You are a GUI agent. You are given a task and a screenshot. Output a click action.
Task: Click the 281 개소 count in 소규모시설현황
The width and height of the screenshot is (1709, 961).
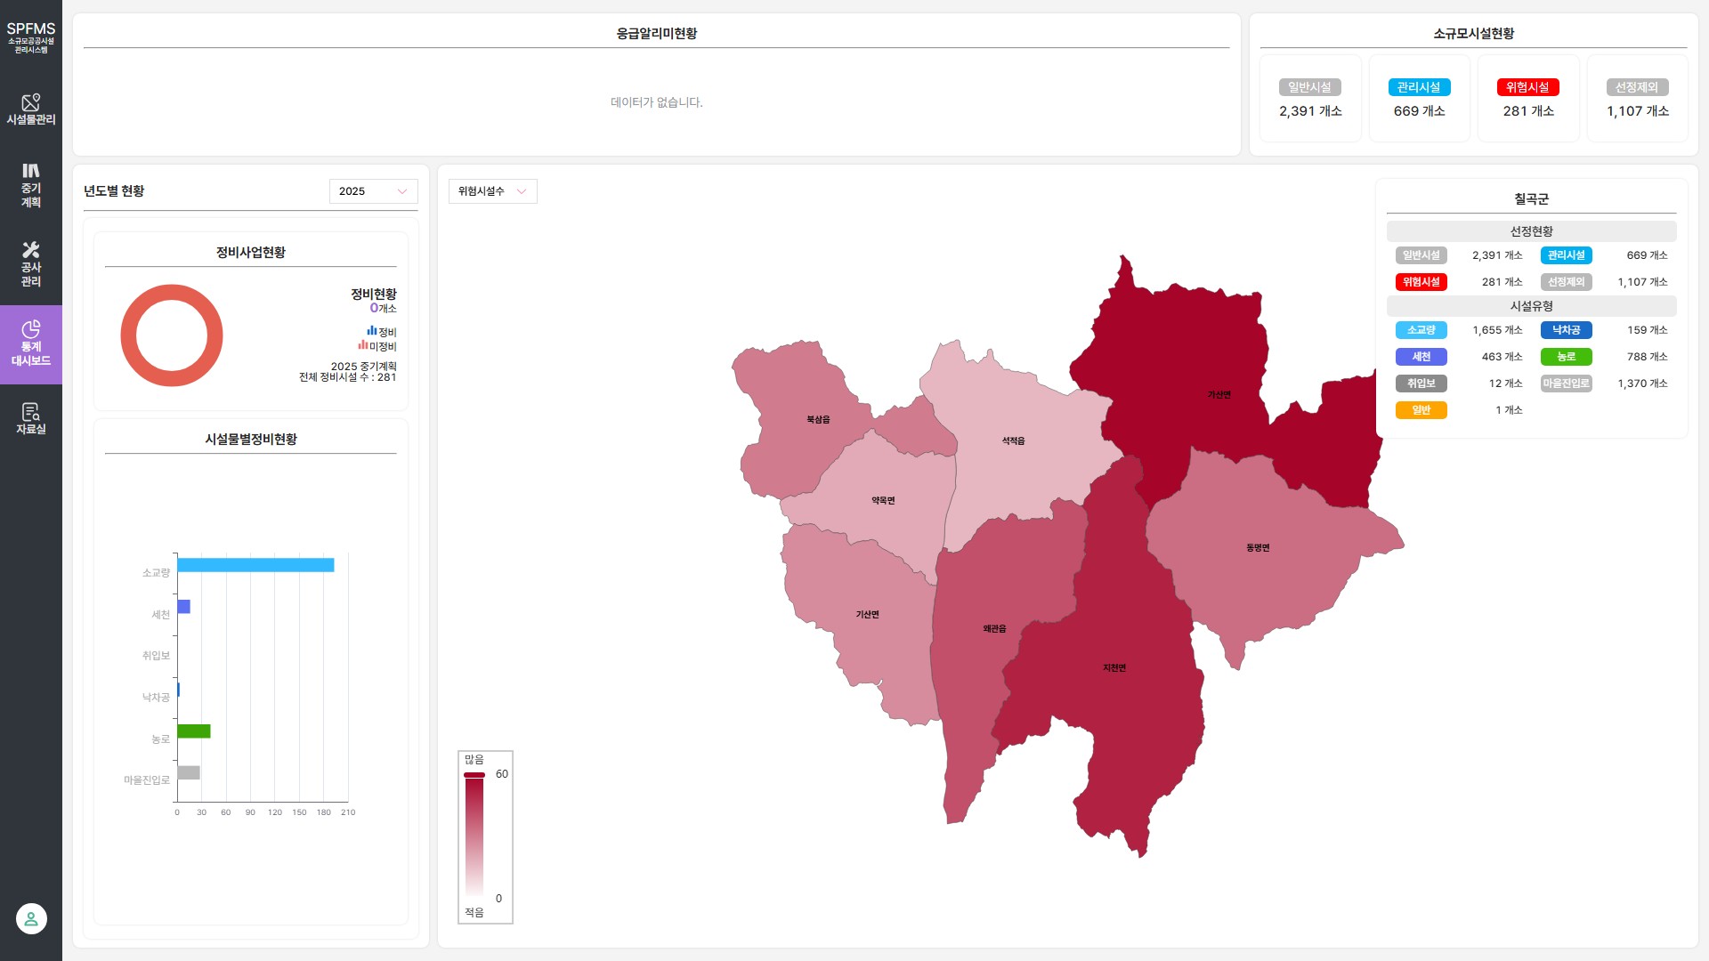coord(1528,111)
